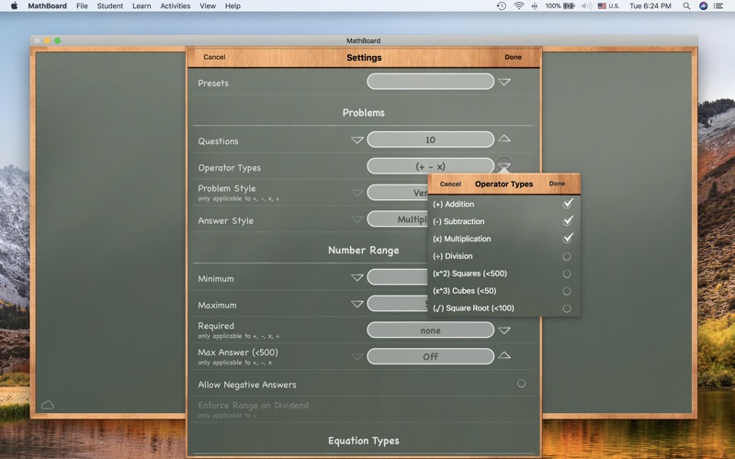Open the Apple menu
735x459 pixels.
pos(14,6)
